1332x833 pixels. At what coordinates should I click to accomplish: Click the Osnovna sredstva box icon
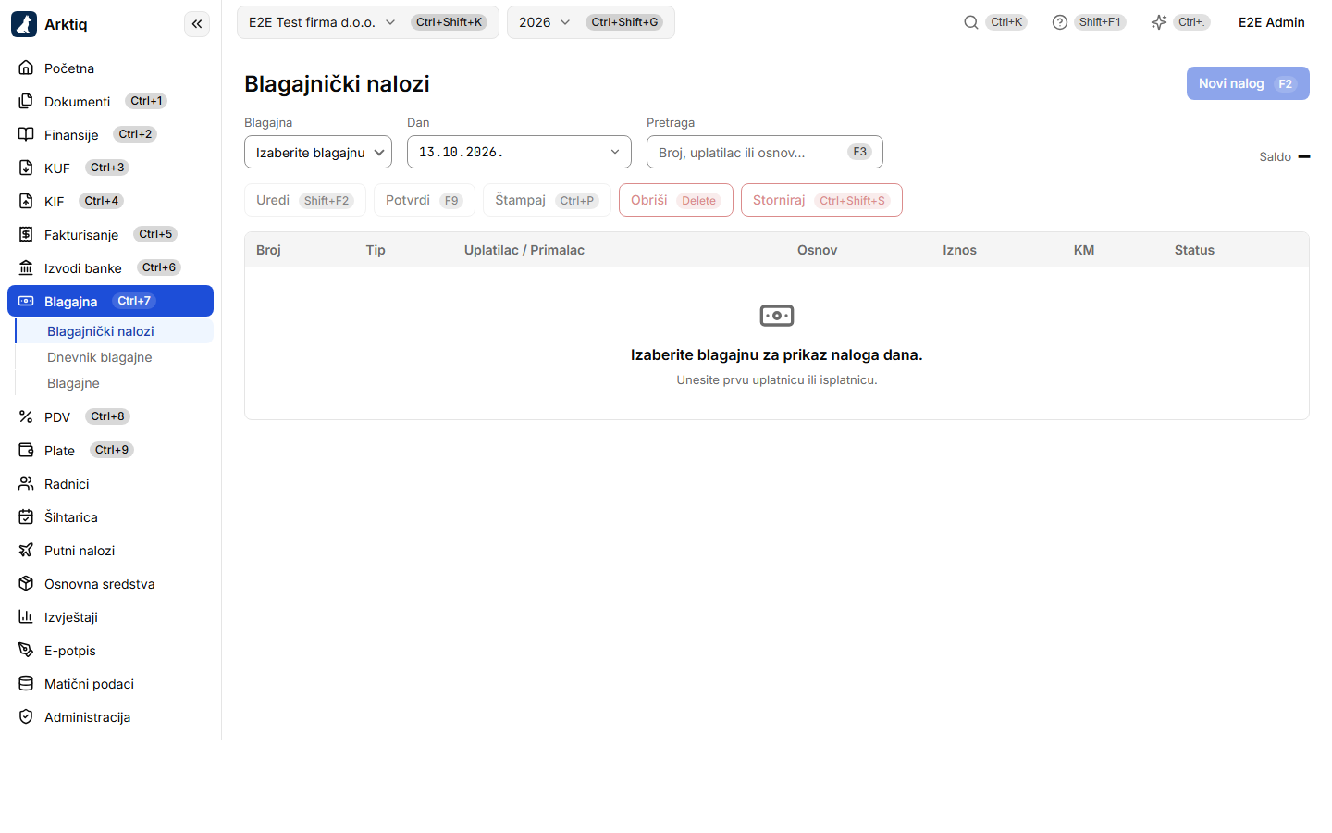click(26, 583)
